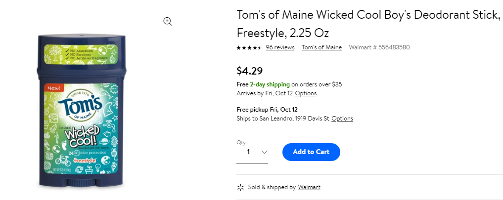The width and height of the screenshot is (503, 200).
Task: Click the product title heading
Action: [368, 24]
